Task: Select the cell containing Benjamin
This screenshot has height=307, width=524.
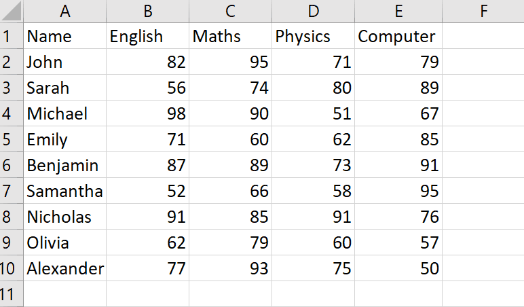Action: tap(65, 165)
